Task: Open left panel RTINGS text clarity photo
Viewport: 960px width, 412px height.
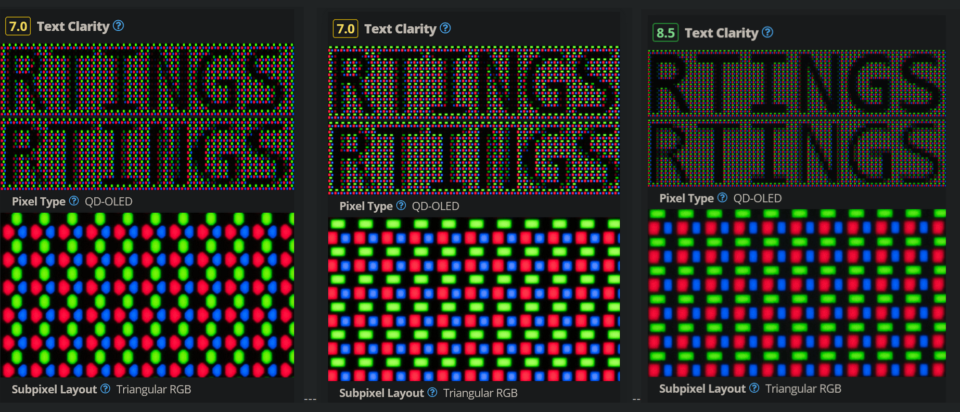Action: (147, 117)
